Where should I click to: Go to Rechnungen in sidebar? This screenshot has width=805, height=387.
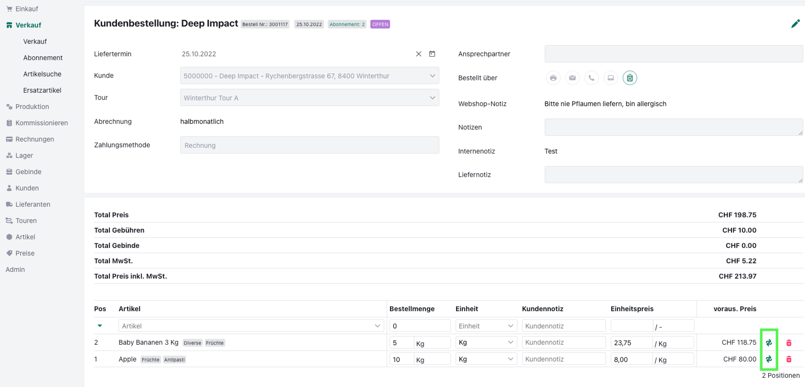pos(35,139)
